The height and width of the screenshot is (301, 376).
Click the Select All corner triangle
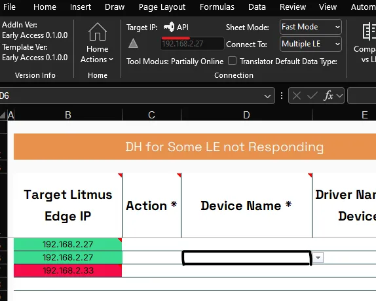(x=3, y=115)
